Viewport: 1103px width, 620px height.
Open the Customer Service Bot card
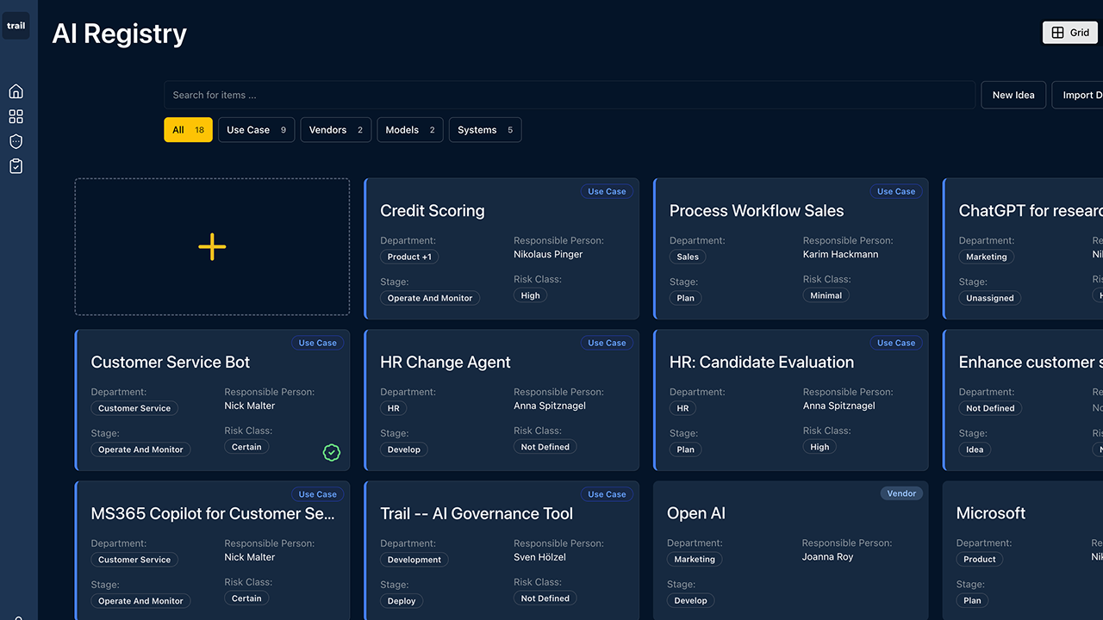212,400
